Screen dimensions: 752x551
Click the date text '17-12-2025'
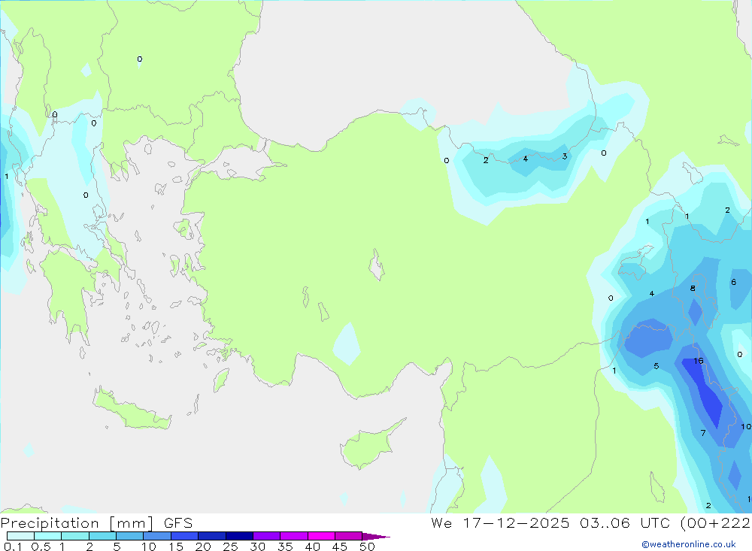516,522
